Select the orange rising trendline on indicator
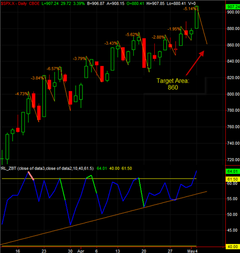The height and width of the screenshot is (253, 240). [x=104, y=218]
